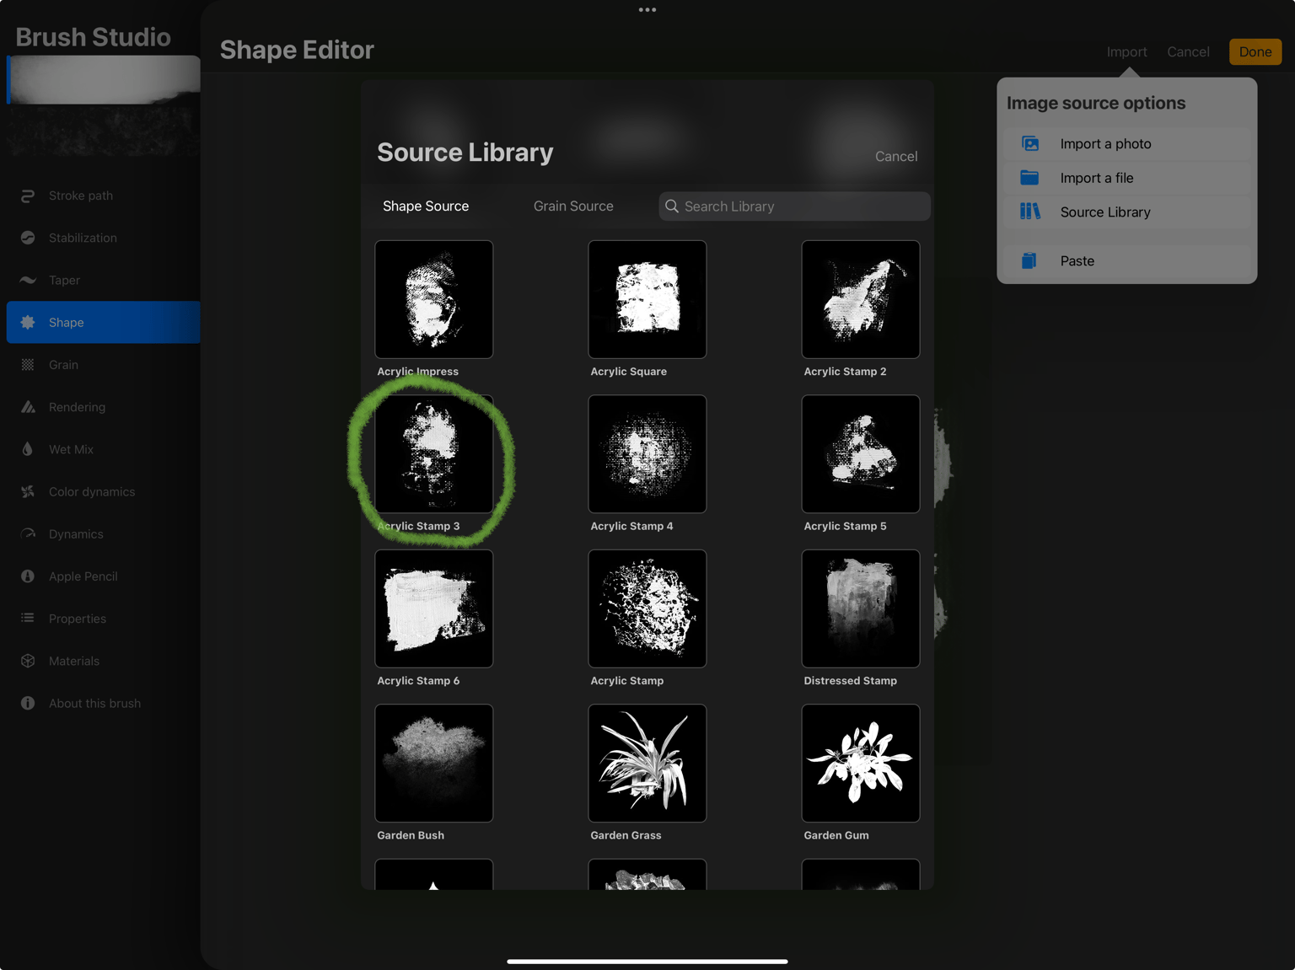The width and height of the screenshot is (1295, 970).
Task: Choose Source Library menu option
Action: point(1126,212)
